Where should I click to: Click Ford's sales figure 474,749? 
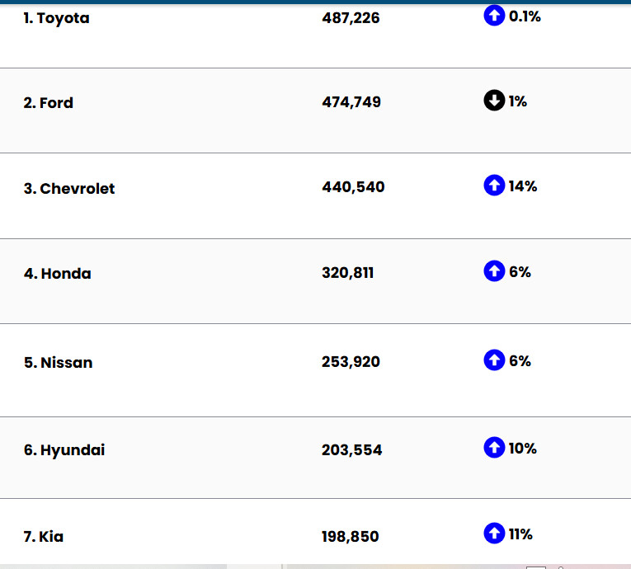click(x=351, y=103)
